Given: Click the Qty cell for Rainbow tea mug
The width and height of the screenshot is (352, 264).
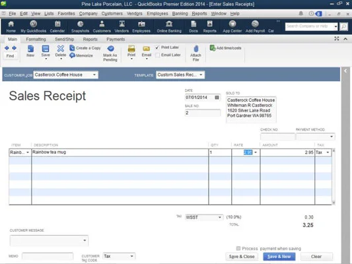Looking at the screenshot, I should pos(220,152).
